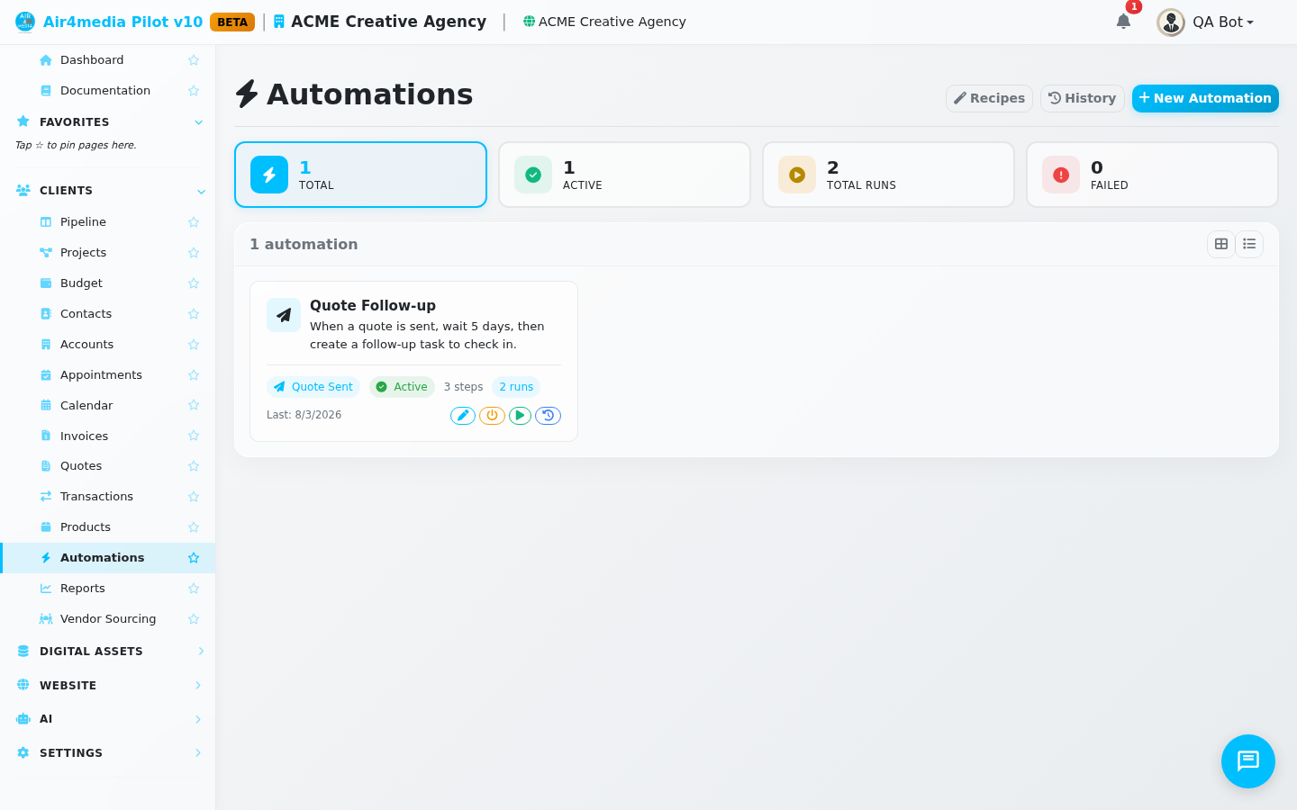Expand the Website section
Screen dimensions: 1297x810
(198, 685)
